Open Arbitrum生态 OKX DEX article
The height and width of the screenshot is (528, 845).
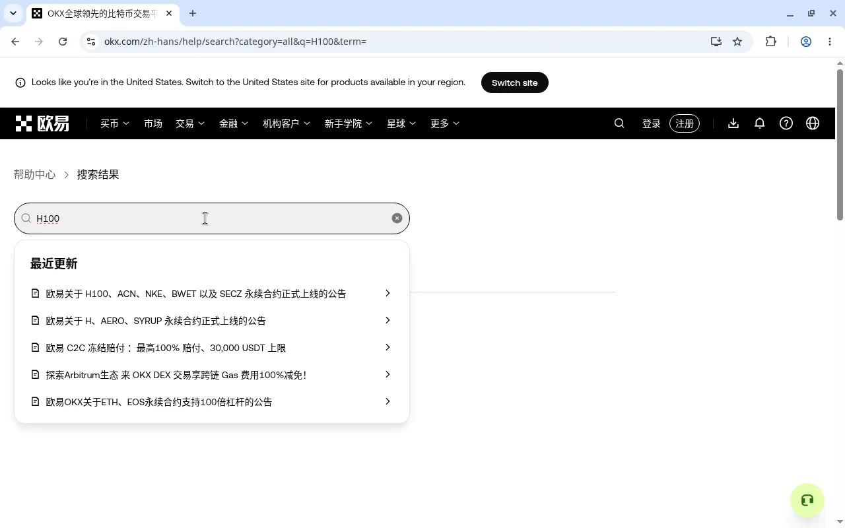tap(211, 375)
